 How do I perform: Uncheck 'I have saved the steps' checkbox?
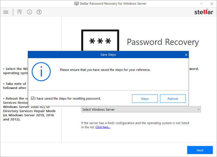point(33,98)
